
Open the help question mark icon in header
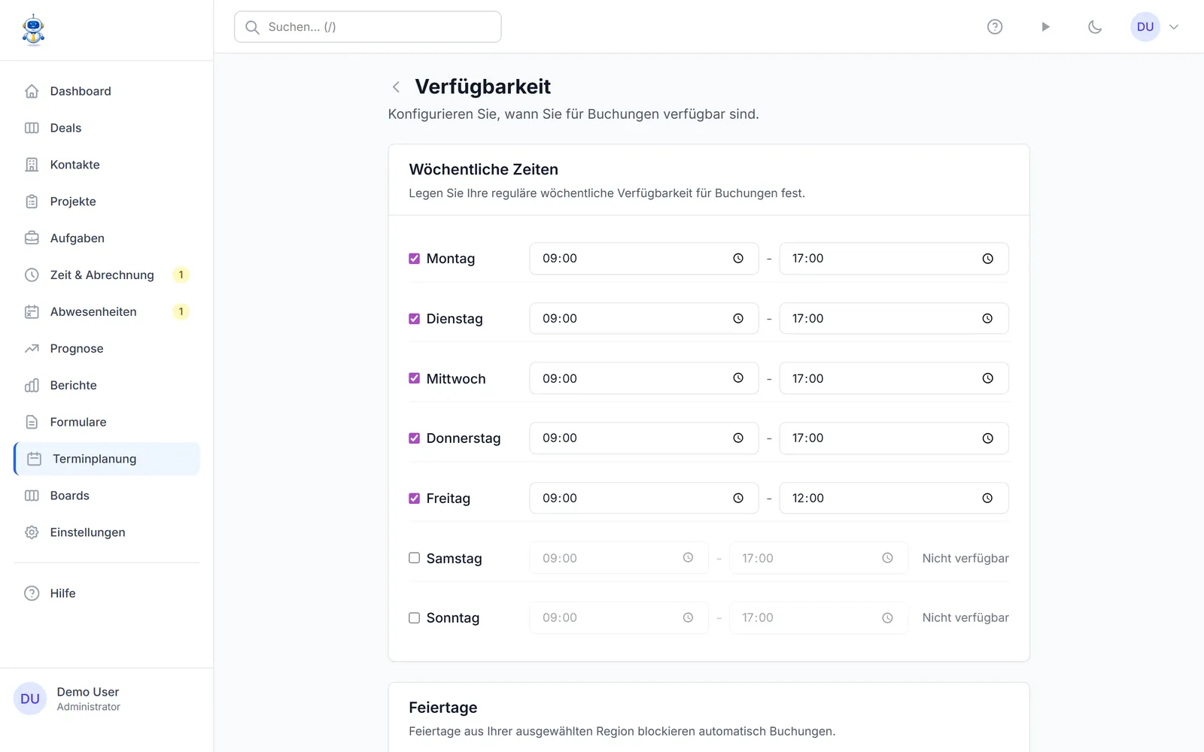click(995, 27)
